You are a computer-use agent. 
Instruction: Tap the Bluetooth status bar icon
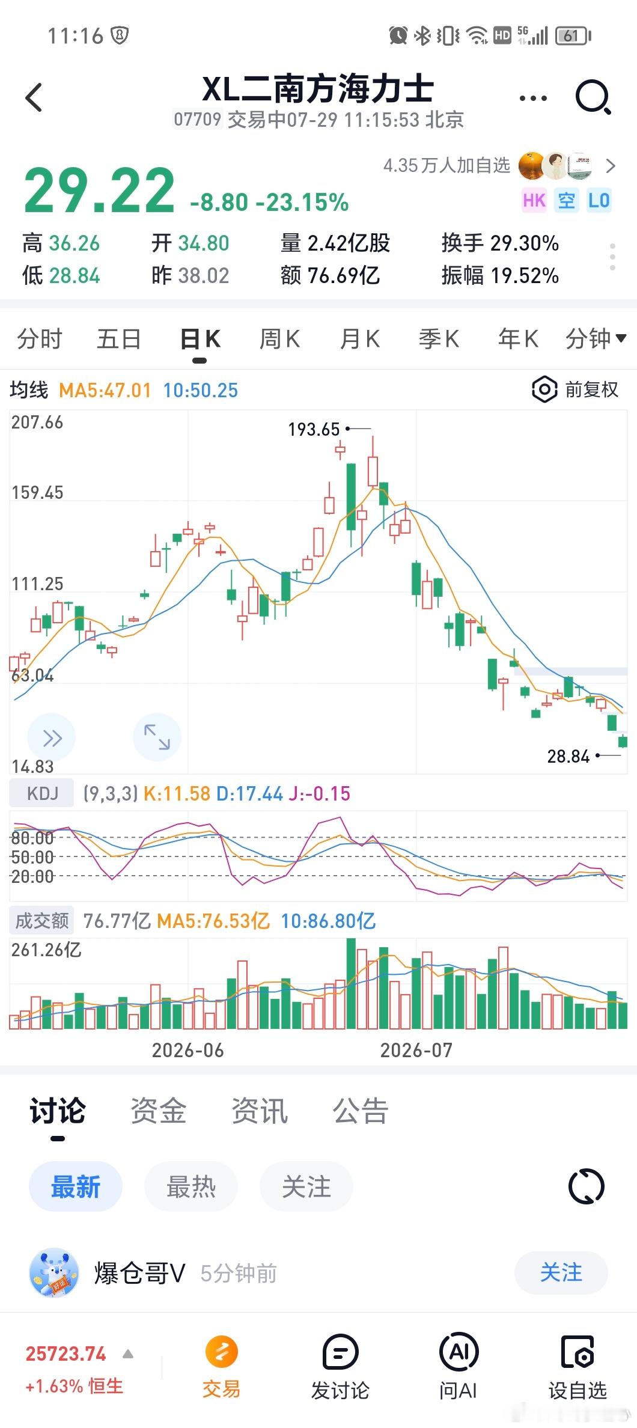click(423, 36)
